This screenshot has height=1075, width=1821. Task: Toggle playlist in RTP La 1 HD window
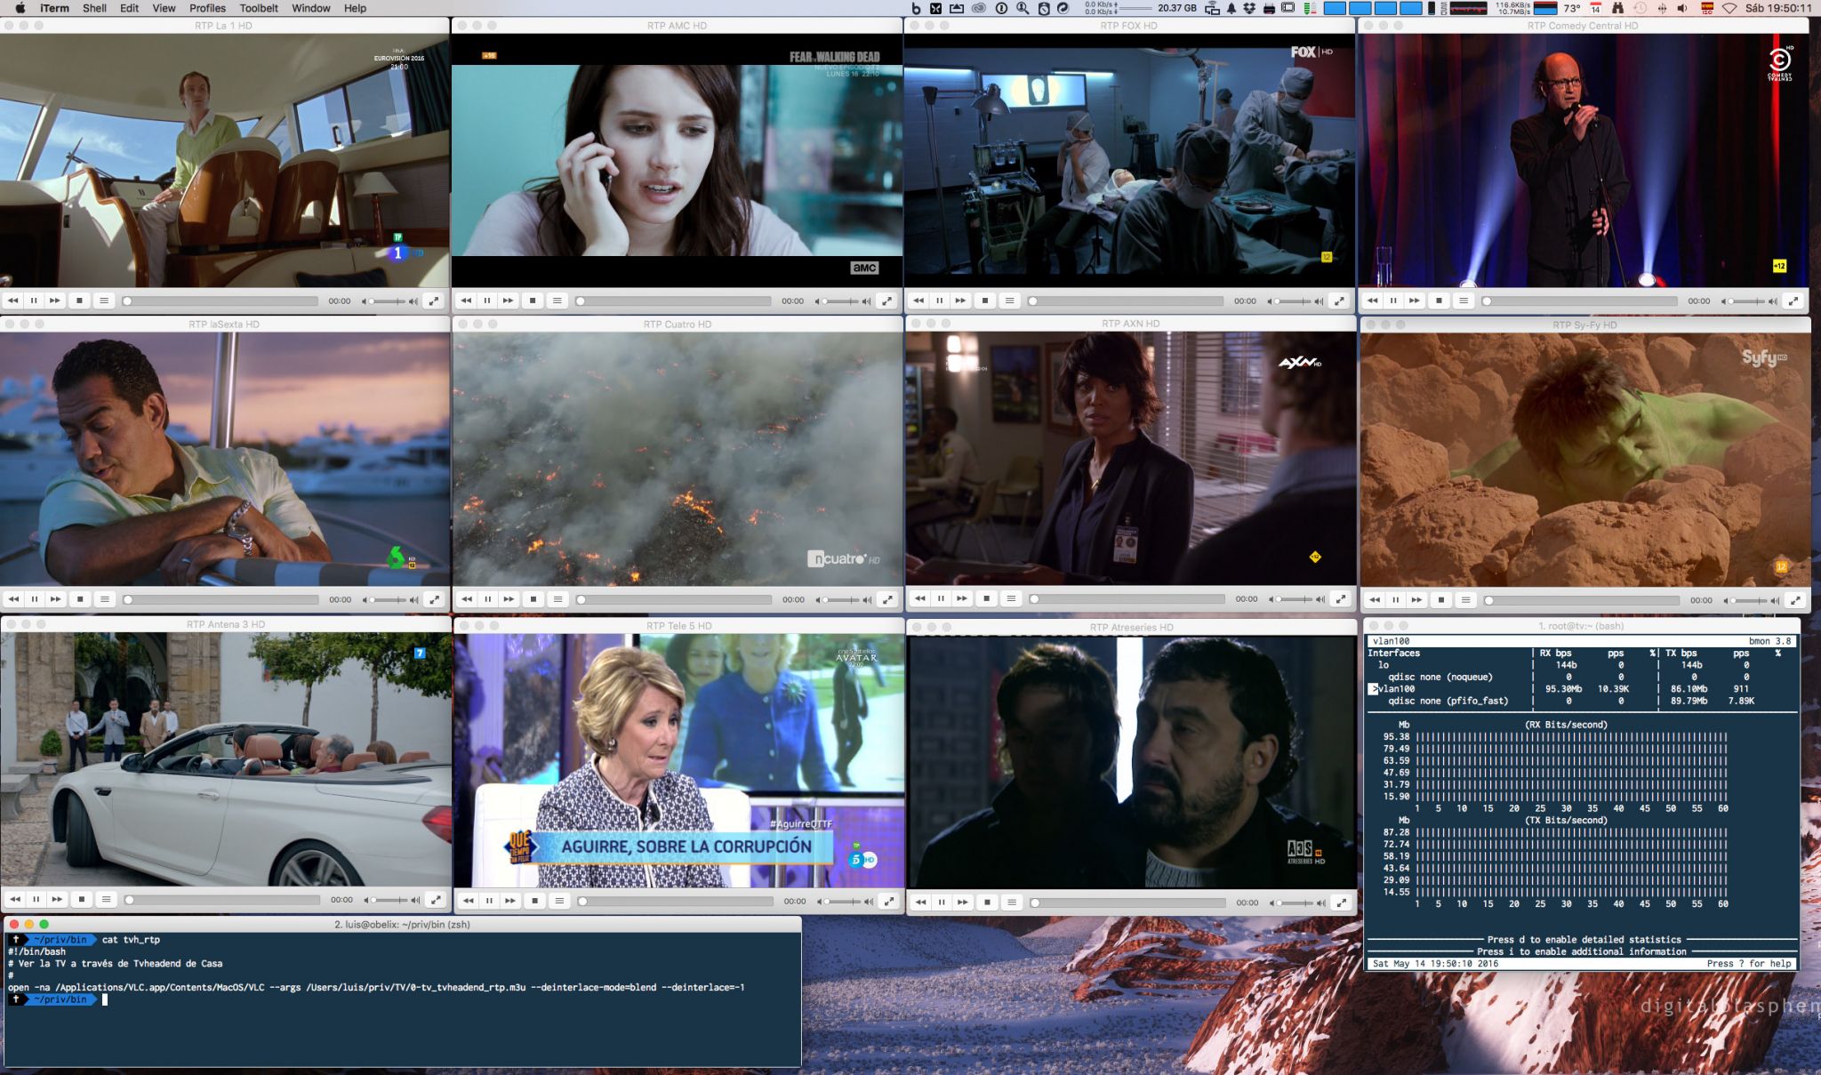coord(104,301)
